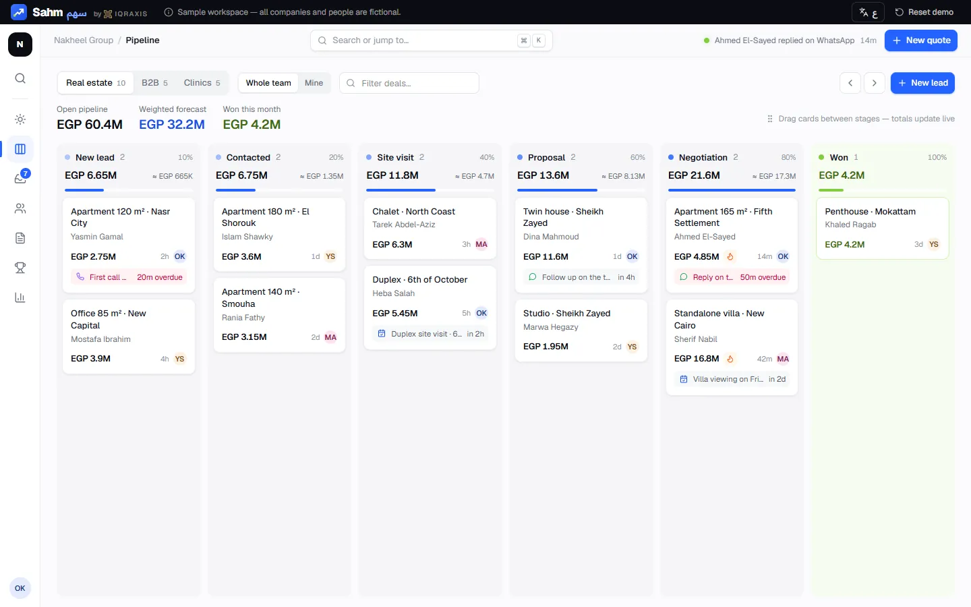971x607 pixels.
Task: Click the Reply on task marked 50m overdue
Action: point(732,277)
